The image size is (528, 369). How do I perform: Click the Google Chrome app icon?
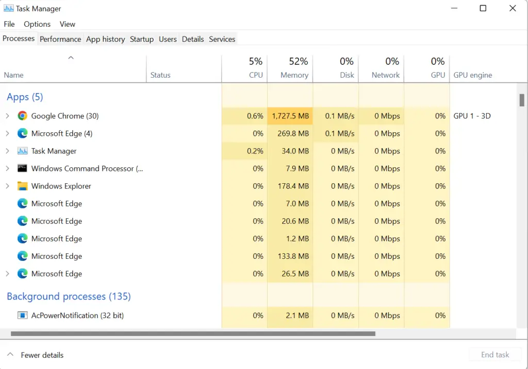[22, 116]
